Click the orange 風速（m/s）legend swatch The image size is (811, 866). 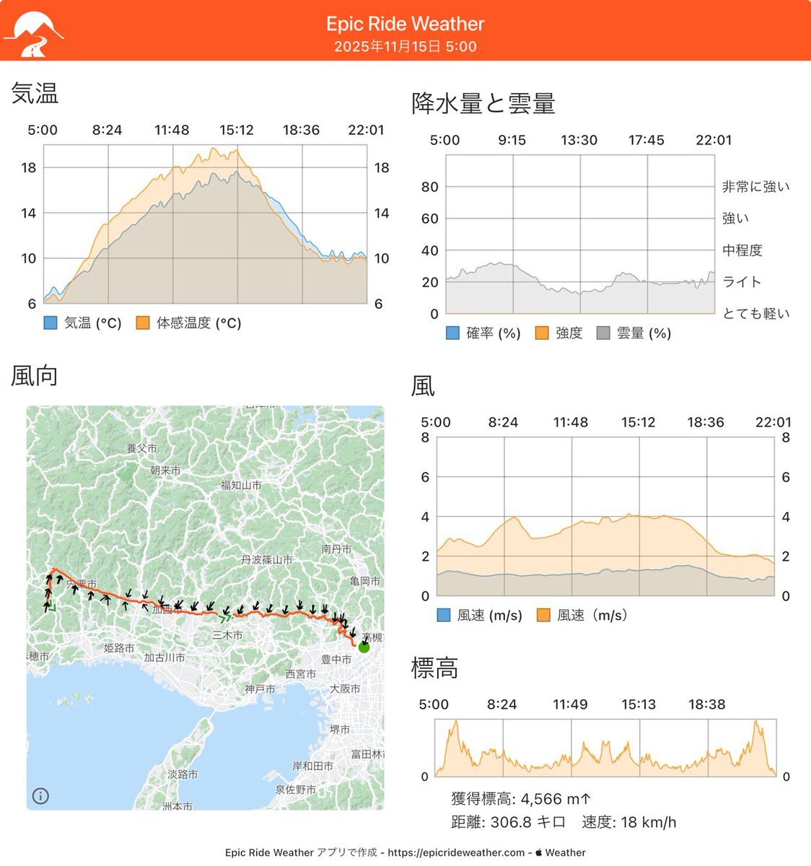click(x=543, y=615)
